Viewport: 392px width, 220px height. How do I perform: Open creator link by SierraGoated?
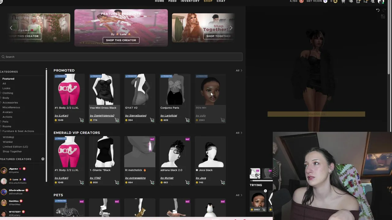(x=136, y=116)
